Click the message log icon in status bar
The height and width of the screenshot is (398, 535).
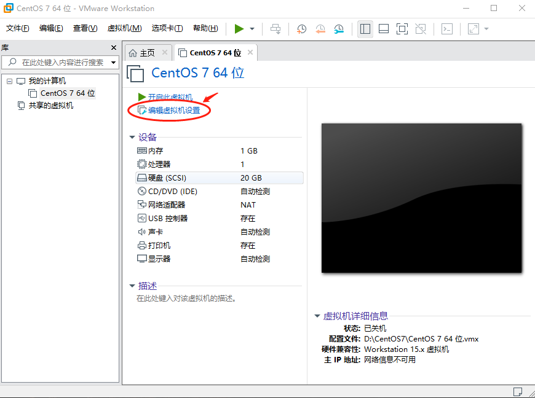click(518, 391)
